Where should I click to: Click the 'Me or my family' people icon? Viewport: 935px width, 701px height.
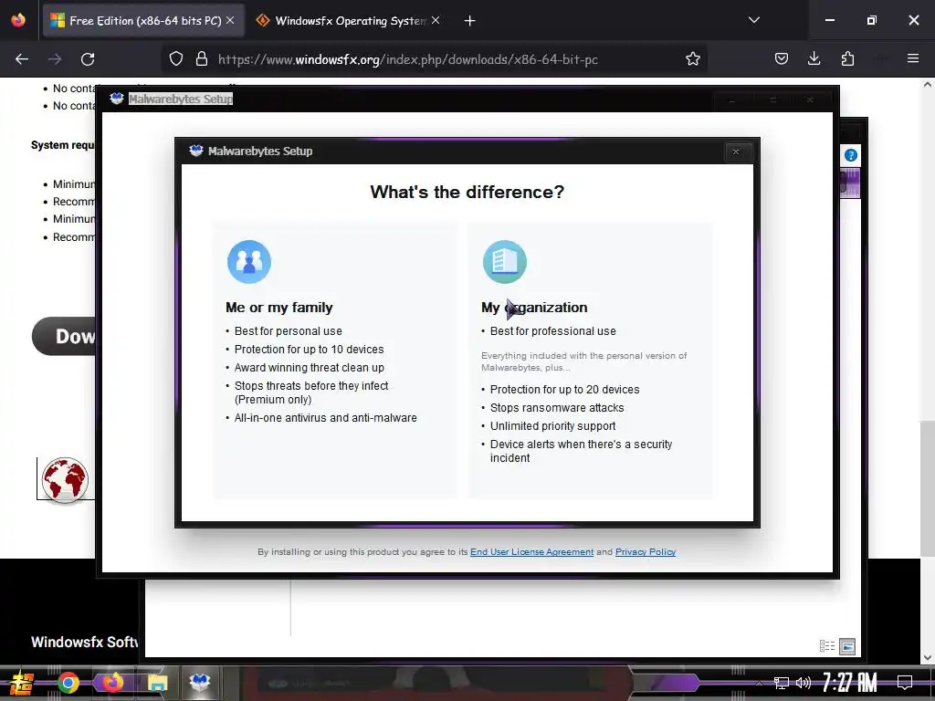pyautogui.click(x=249, y=262)
